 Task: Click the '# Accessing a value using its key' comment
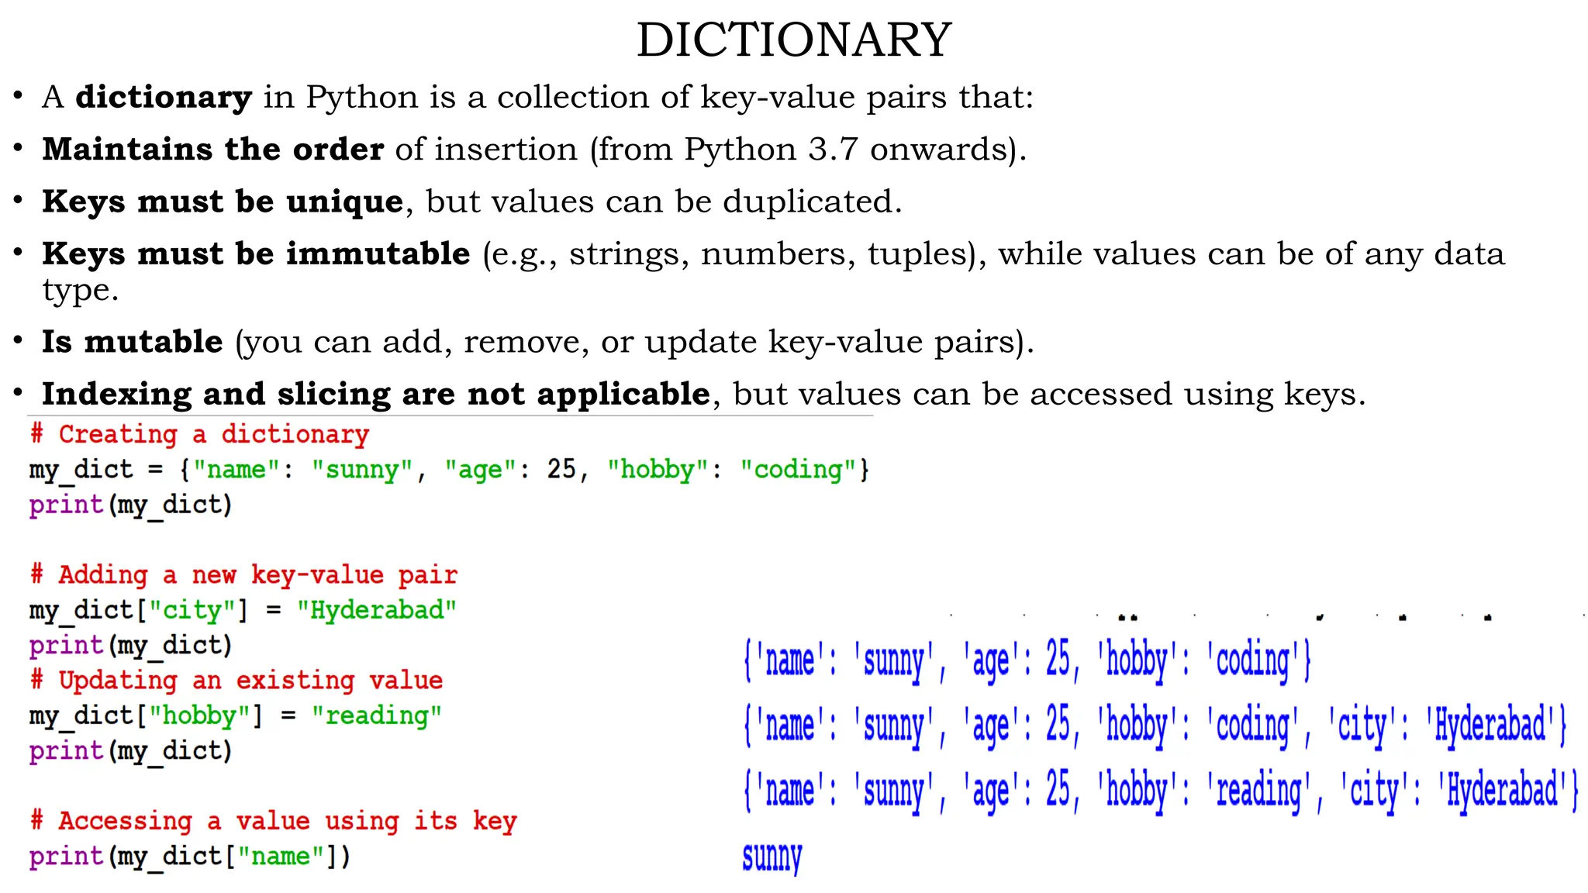(x=273, y=821)
